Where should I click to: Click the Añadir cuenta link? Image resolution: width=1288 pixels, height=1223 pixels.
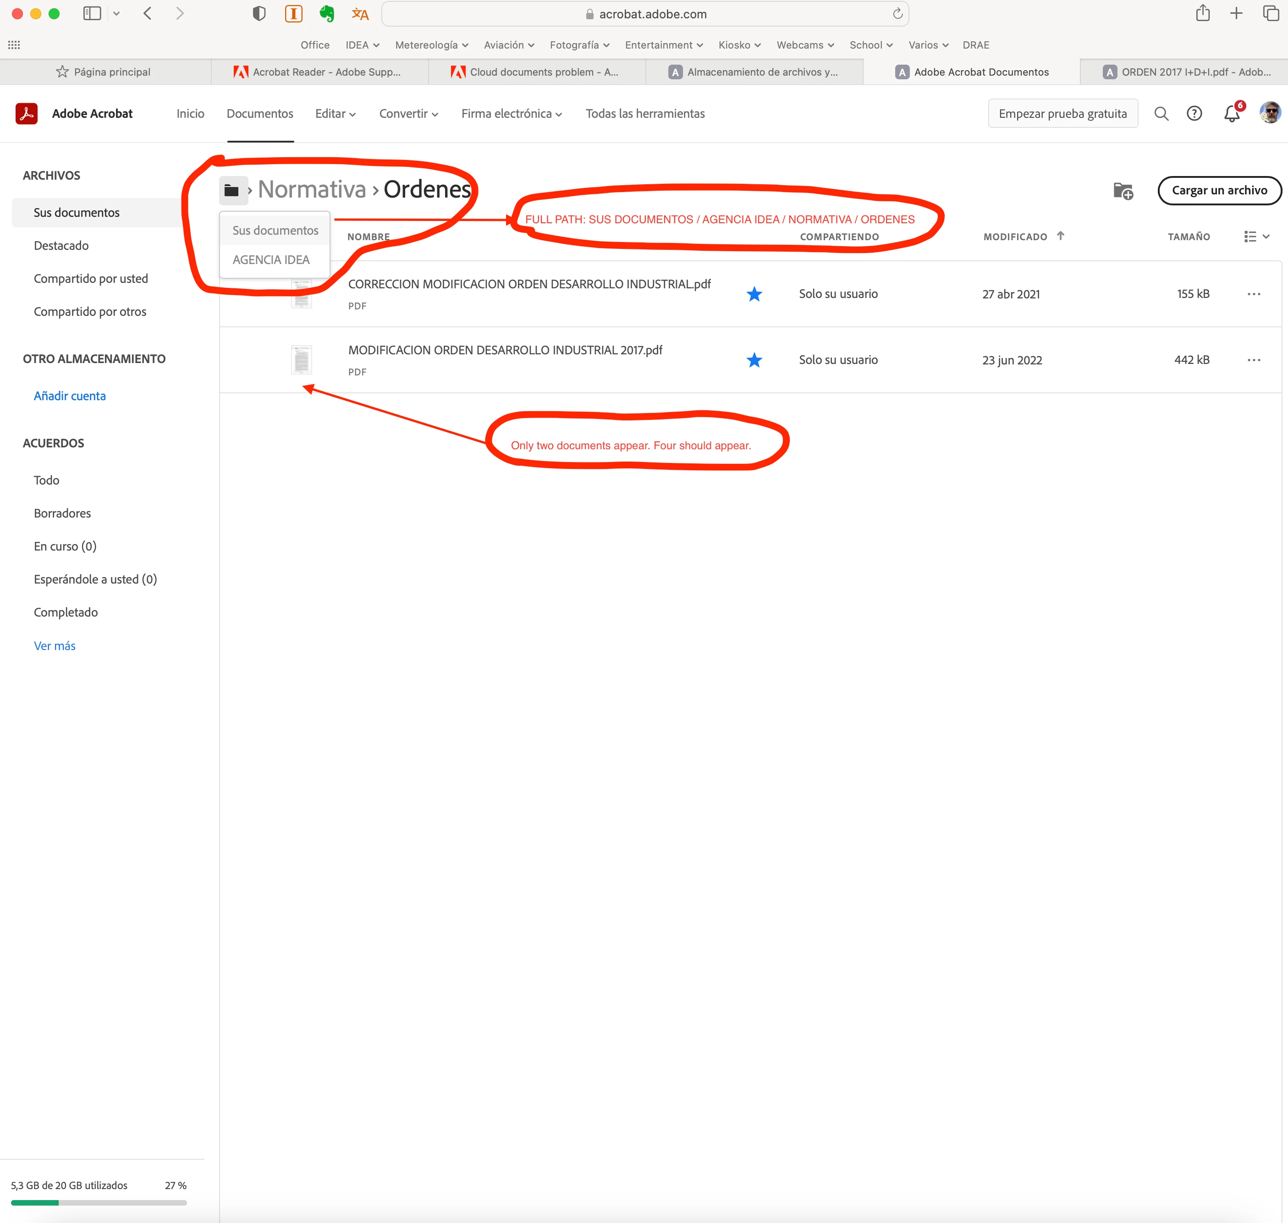click(x=70, y=396)
